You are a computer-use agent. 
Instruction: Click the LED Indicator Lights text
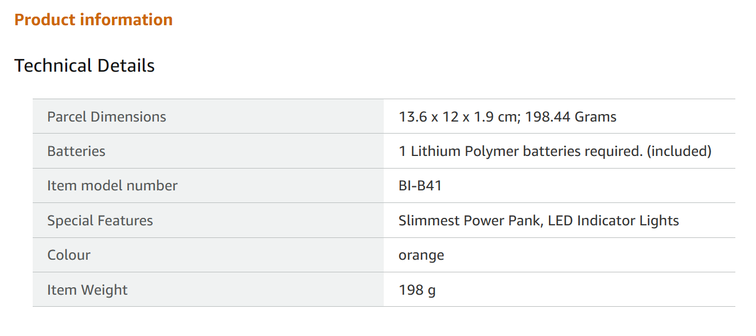(x=613, y=221)
